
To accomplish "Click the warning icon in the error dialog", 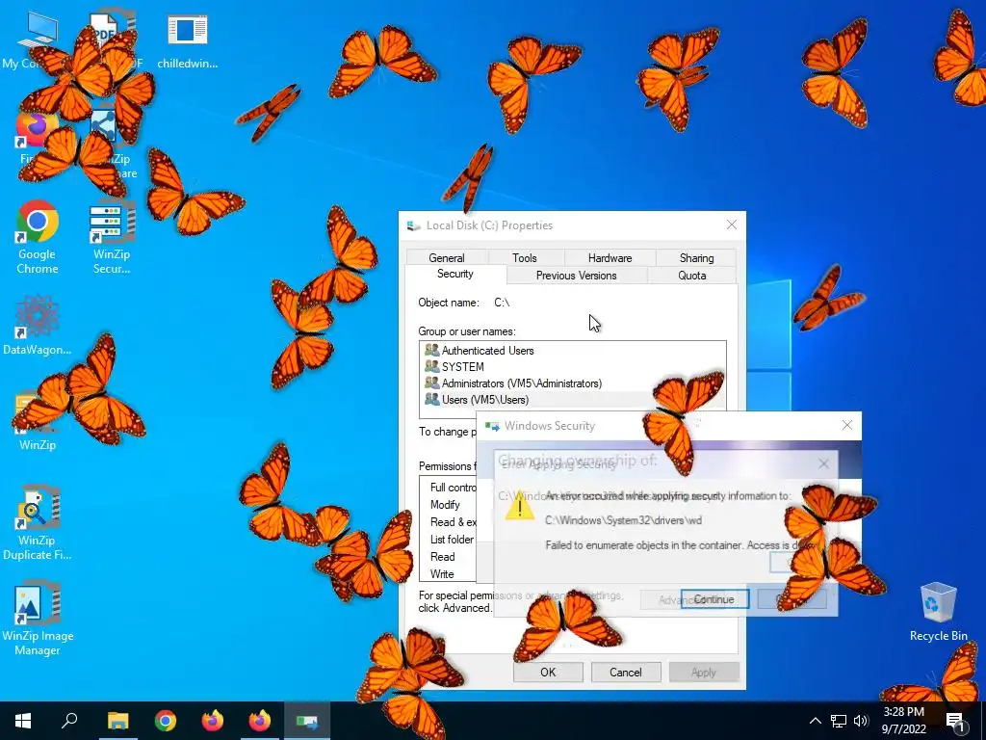I will (x=520, y=505).
